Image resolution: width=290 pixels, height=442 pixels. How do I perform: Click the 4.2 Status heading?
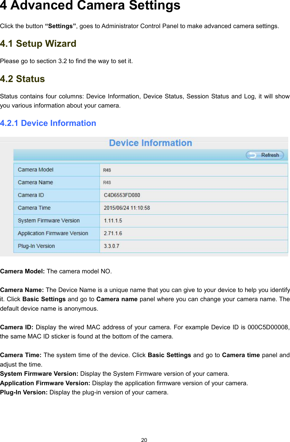click(23, 79)
